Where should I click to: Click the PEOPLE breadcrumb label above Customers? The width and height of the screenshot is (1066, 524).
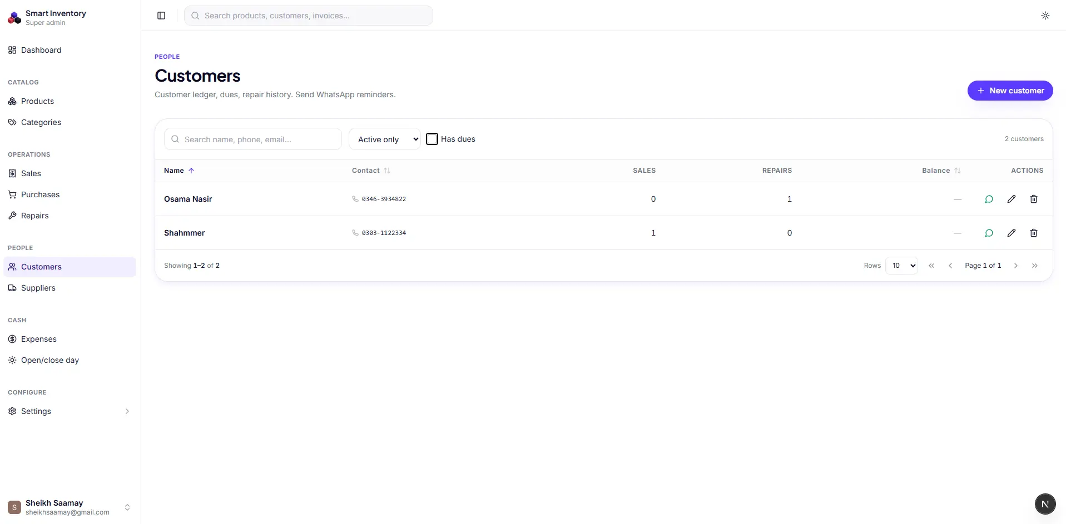tap(167, 57)
